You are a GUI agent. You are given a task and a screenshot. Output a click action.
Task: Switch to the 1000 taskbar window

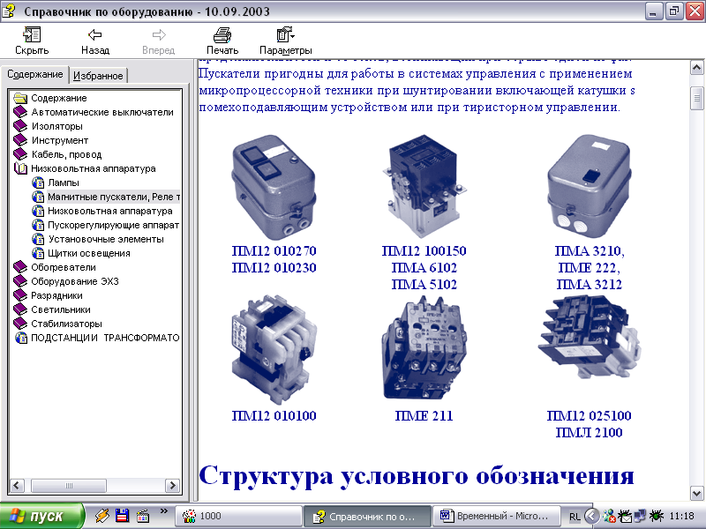click(x=238, y=516)
